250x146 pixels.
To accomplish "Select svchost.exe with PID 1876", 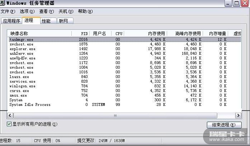I will point(125,44).
